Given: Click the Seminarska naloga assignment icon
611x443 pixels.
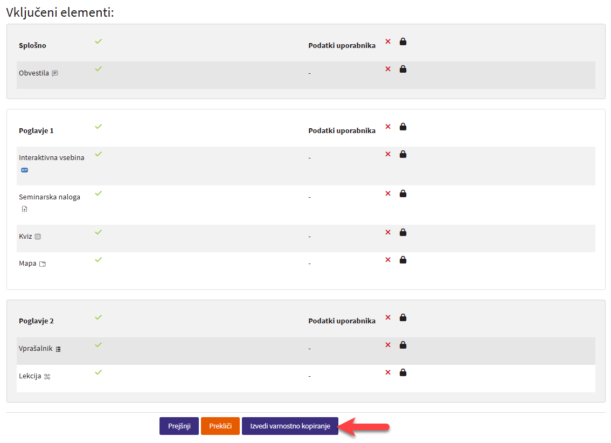Looking at the screenshot, I should tap(24, 209).
